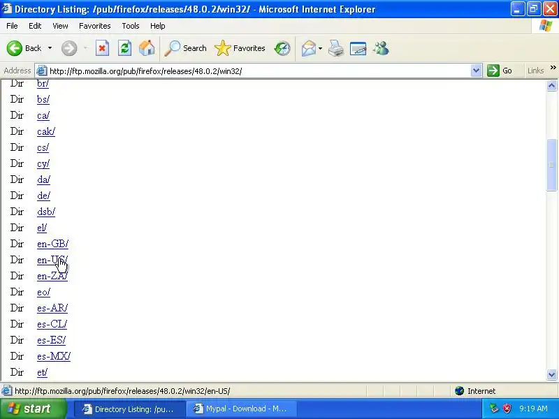Screen dimensions: 559x419
Task: Click the status bar page icon
Action: click(x=6, y=391)
